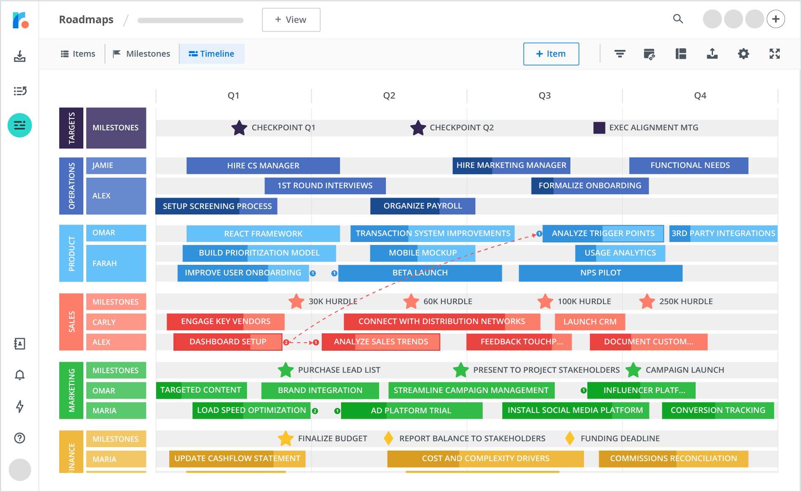Open the search magnifier at top right
801x492 pixels.
coord(678,19)
